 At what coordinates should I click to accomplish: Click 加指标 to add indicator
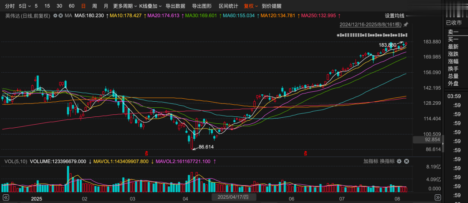[x=370, y=161]
